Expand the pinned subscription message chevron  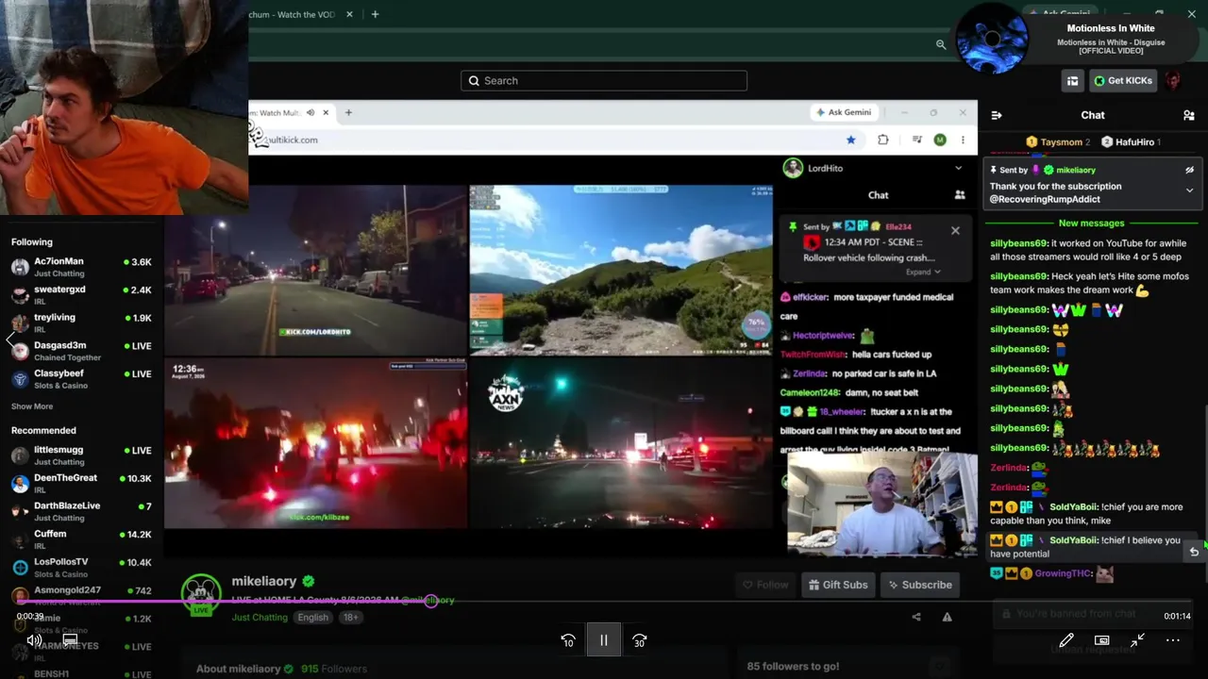pos(1189,190)
